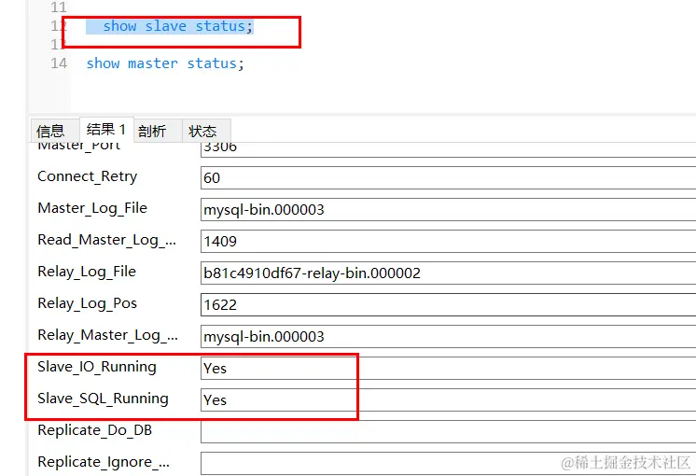The image size is (696, 476).
Task: Click the Slave_IO_Running Yes field
Action: tap(449, 368)
